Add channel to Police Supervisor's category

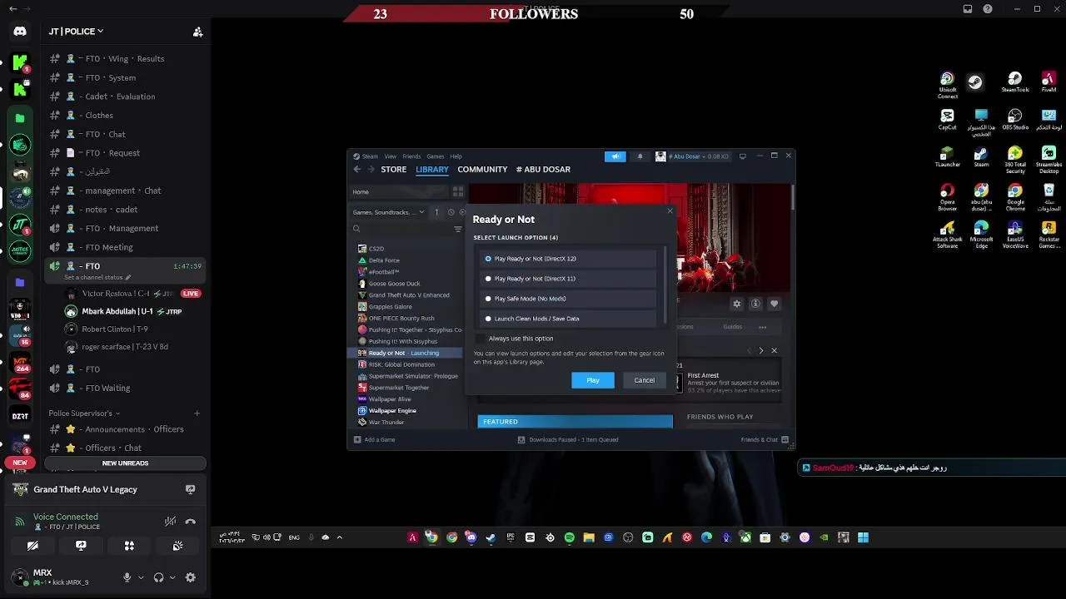pos(197,413)
